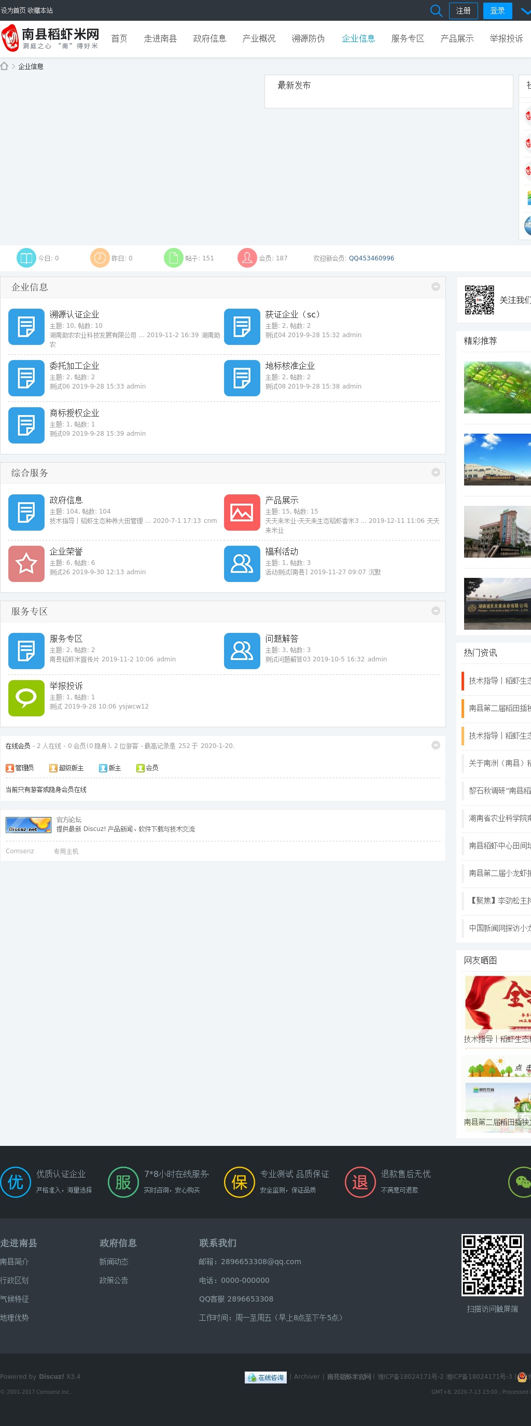Collapse the 综合服务 section
The height and width of the screenshot is (1426, 531).
pyautogui.click(x=435, y=472)
